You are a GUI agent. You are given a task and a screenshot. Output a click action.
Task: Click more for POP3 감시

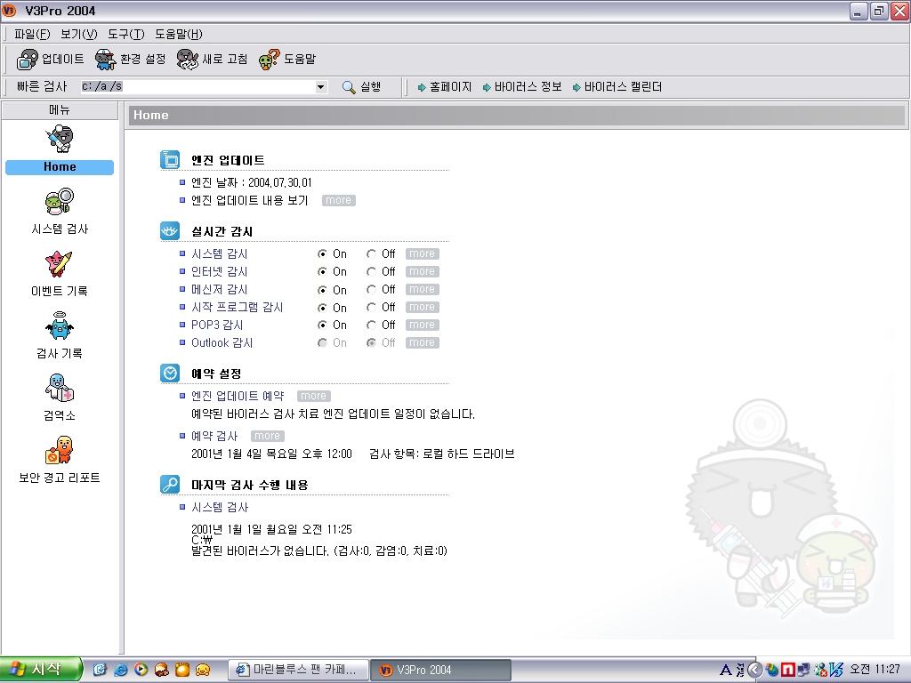(x=423, y=325)
